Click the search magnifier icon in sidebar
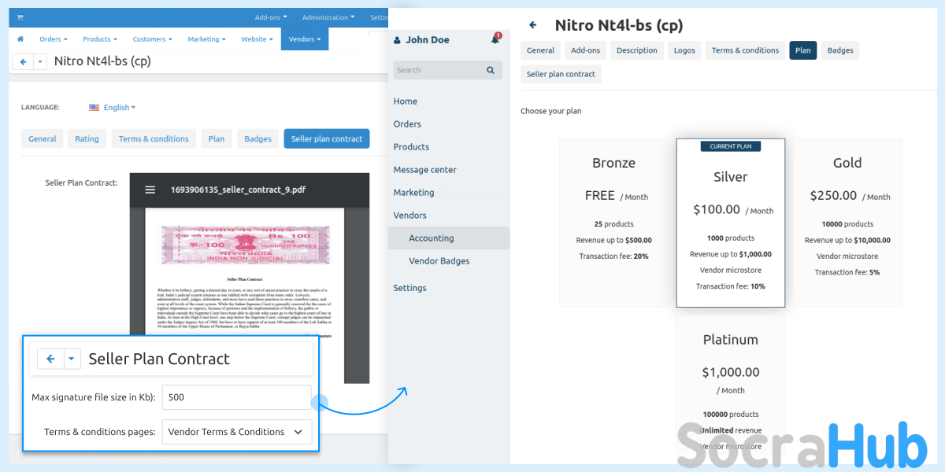945x472 pixels. (x=490, y=70)
